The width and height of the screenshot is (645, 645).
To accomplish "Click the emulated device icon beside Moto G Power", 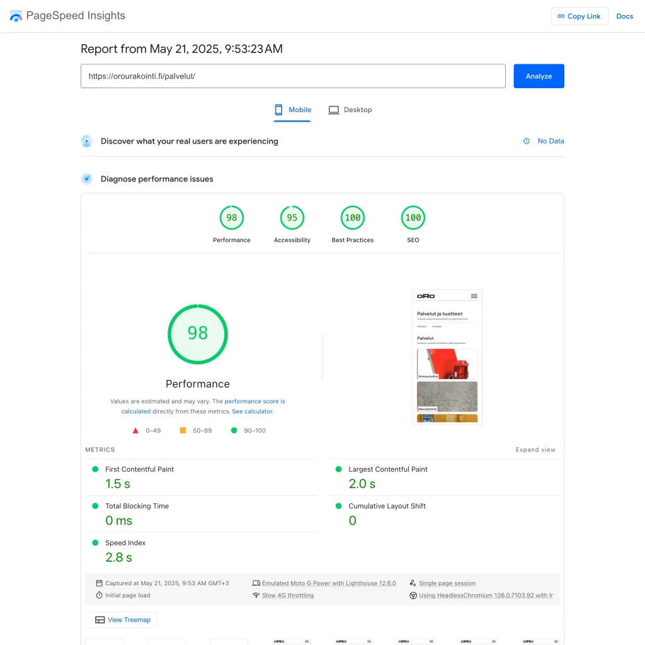I will tap(256, 583).
